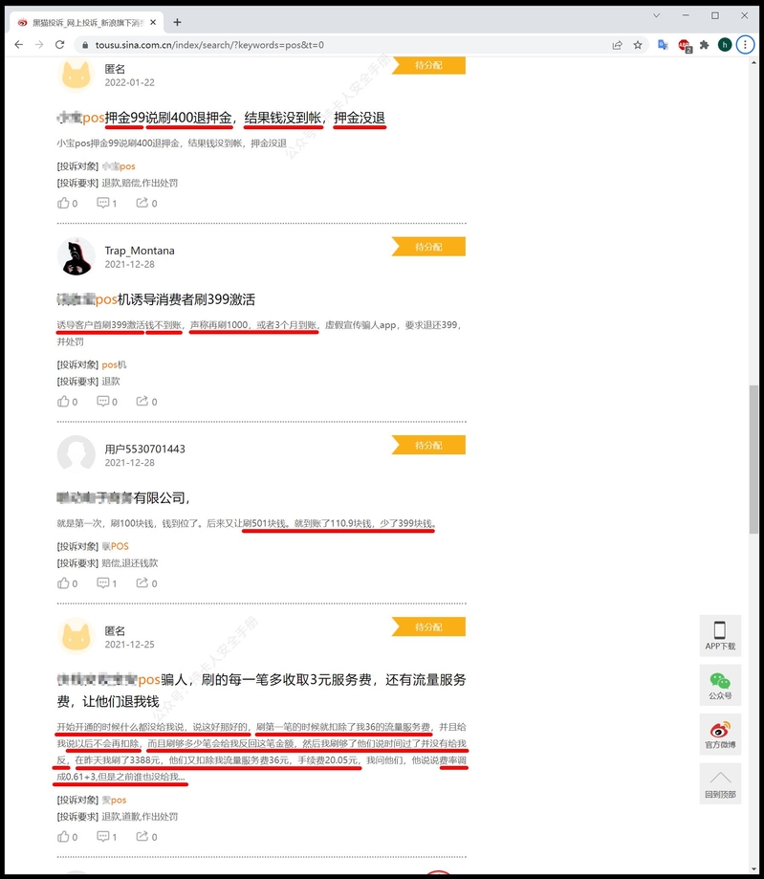Click the page vertical scrollbar thumb
This screenshot has height=879, width=764.
click(753, 460)
